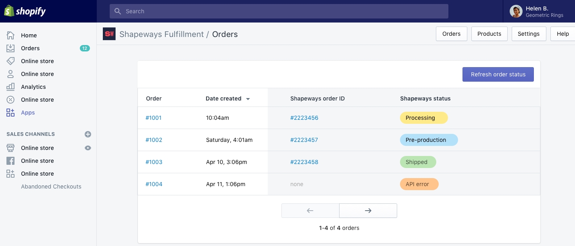
Task: Go to next page of orders
Action: pyautogui.click(x=368, y=211)
